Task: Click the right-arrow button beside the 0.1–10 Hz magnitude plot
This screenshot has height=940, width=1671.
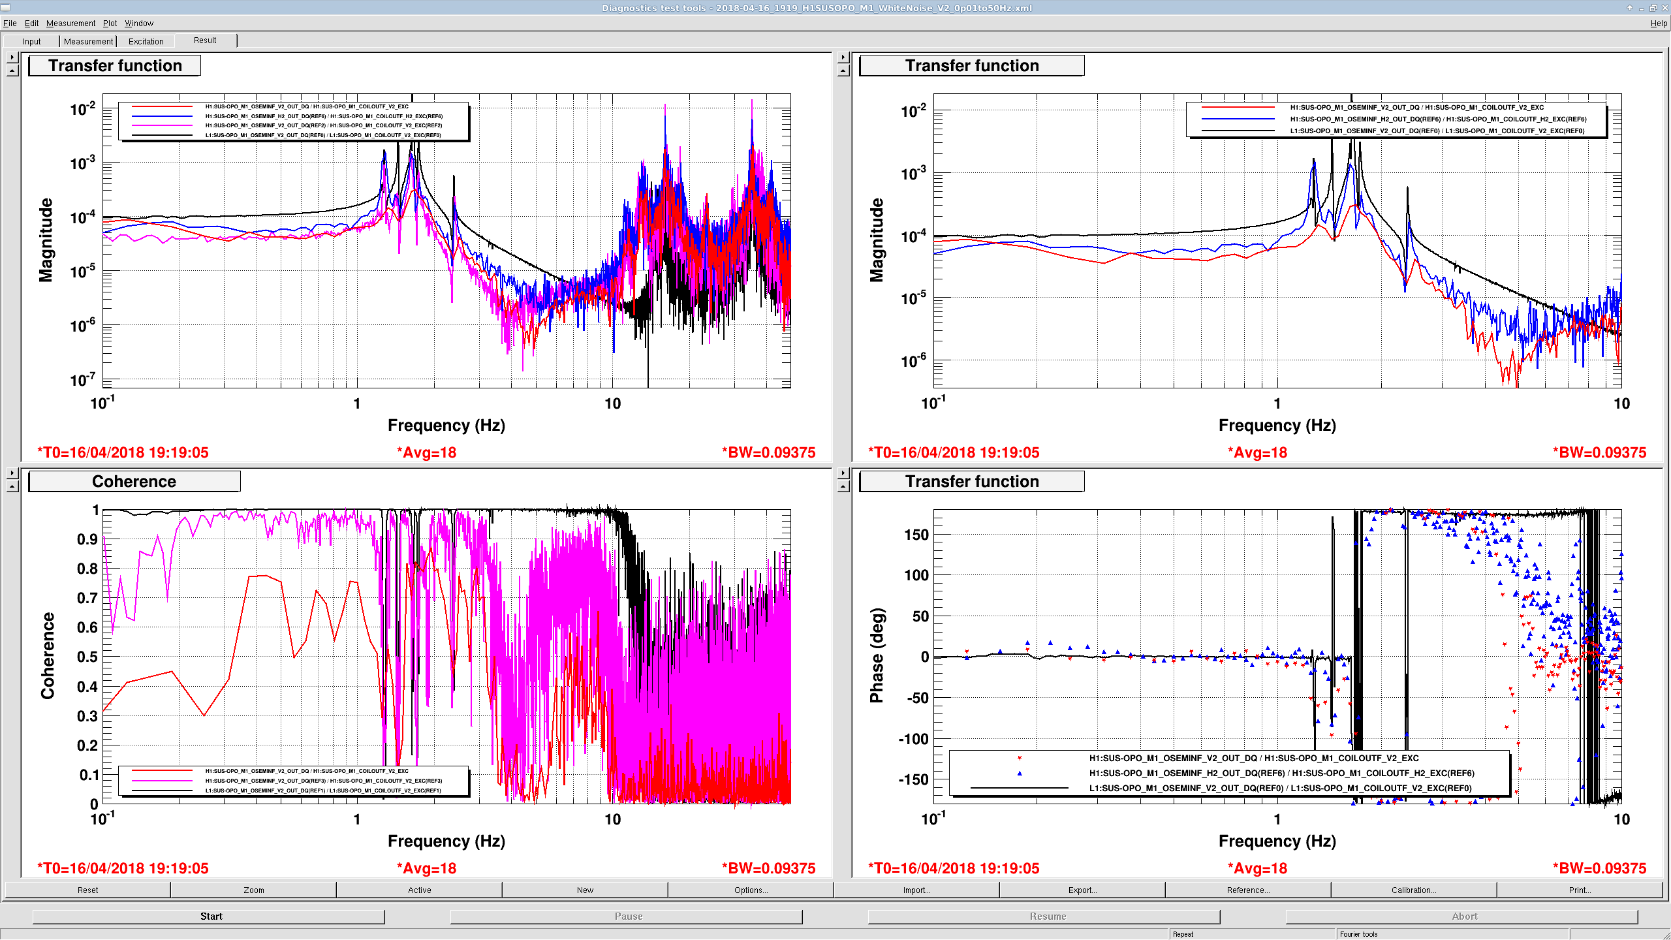Action: point(843,57)
